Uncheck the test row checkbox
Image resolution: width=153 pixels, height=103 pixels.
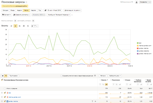pyautogui.click(x=5, y=93)
